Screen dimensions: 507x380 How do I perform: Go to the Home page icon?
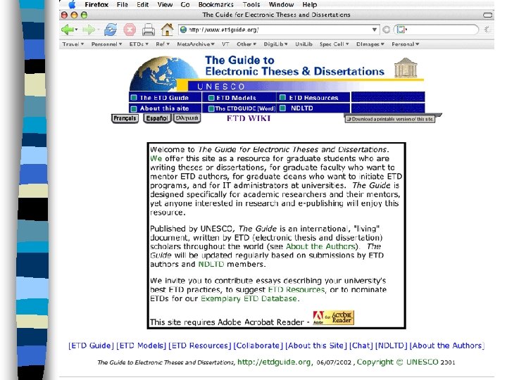tap(167, 30)
